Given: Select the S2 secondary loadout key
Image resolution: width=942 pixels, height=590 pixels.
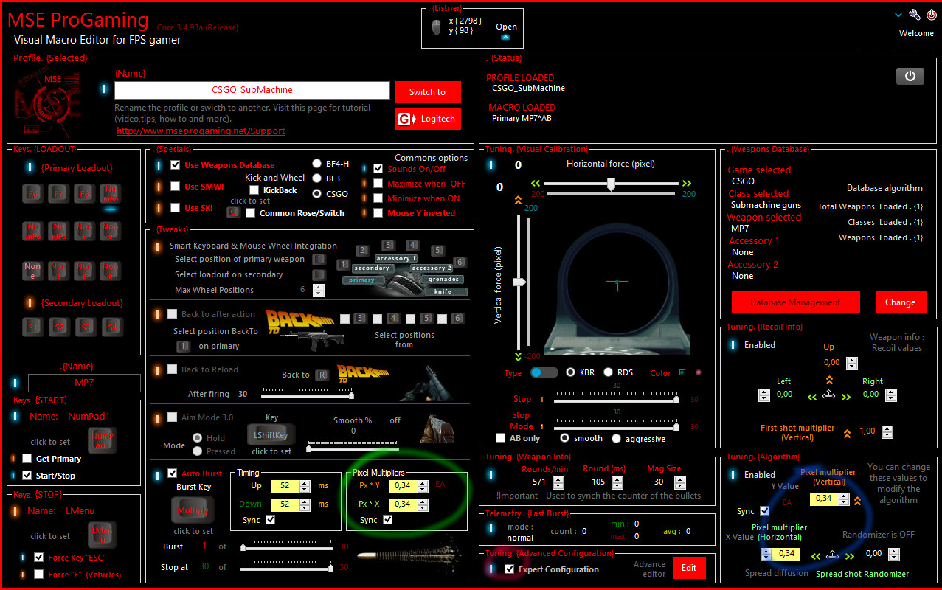Looking at the screenshot, I should [x=59, y=326].
